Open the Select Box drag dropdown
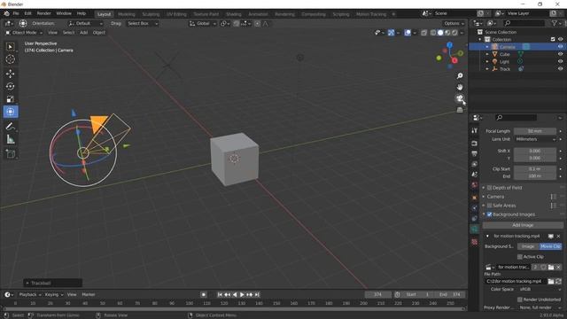 [143, 24]
